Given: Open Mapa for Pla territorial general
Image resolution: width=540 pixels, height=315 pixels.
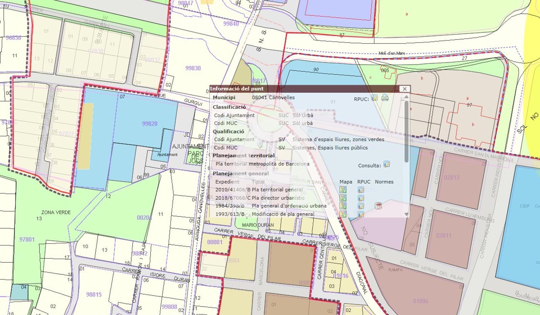Looking at the screenshot, I should [x=343, y=190].
